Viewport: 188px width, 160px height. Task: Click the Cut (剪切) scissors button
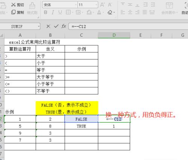click(x=17, y=5)
